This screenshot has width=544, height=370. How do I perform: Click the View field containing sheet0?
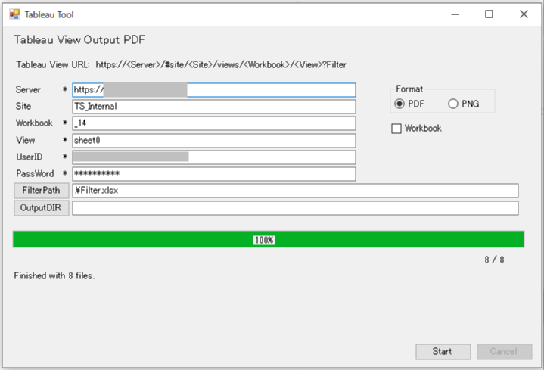[x=213, y=141]
